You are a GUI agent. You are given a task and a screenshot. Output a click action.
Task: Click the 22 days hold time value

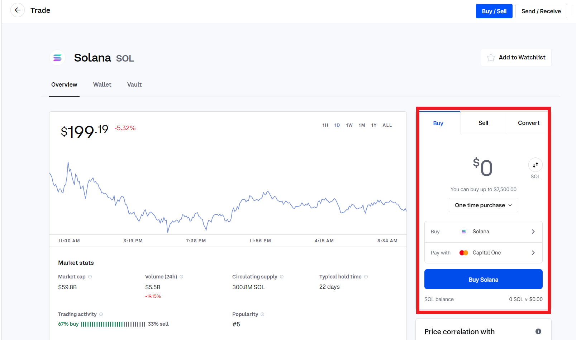pos(329,287)
